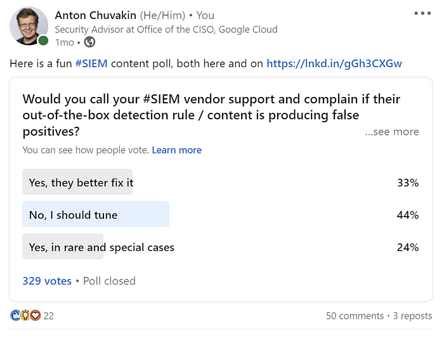Select the 'Yes, they better fix it' option
Image resolution: width=444 pixels, height=339 pixels.
pos(221,182)
